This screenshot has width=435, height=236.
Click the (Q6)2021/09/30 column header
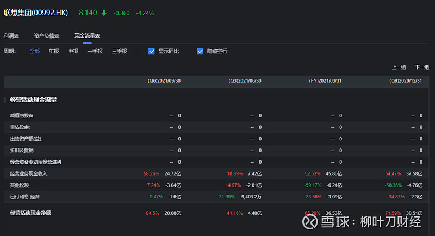point(164,81)
